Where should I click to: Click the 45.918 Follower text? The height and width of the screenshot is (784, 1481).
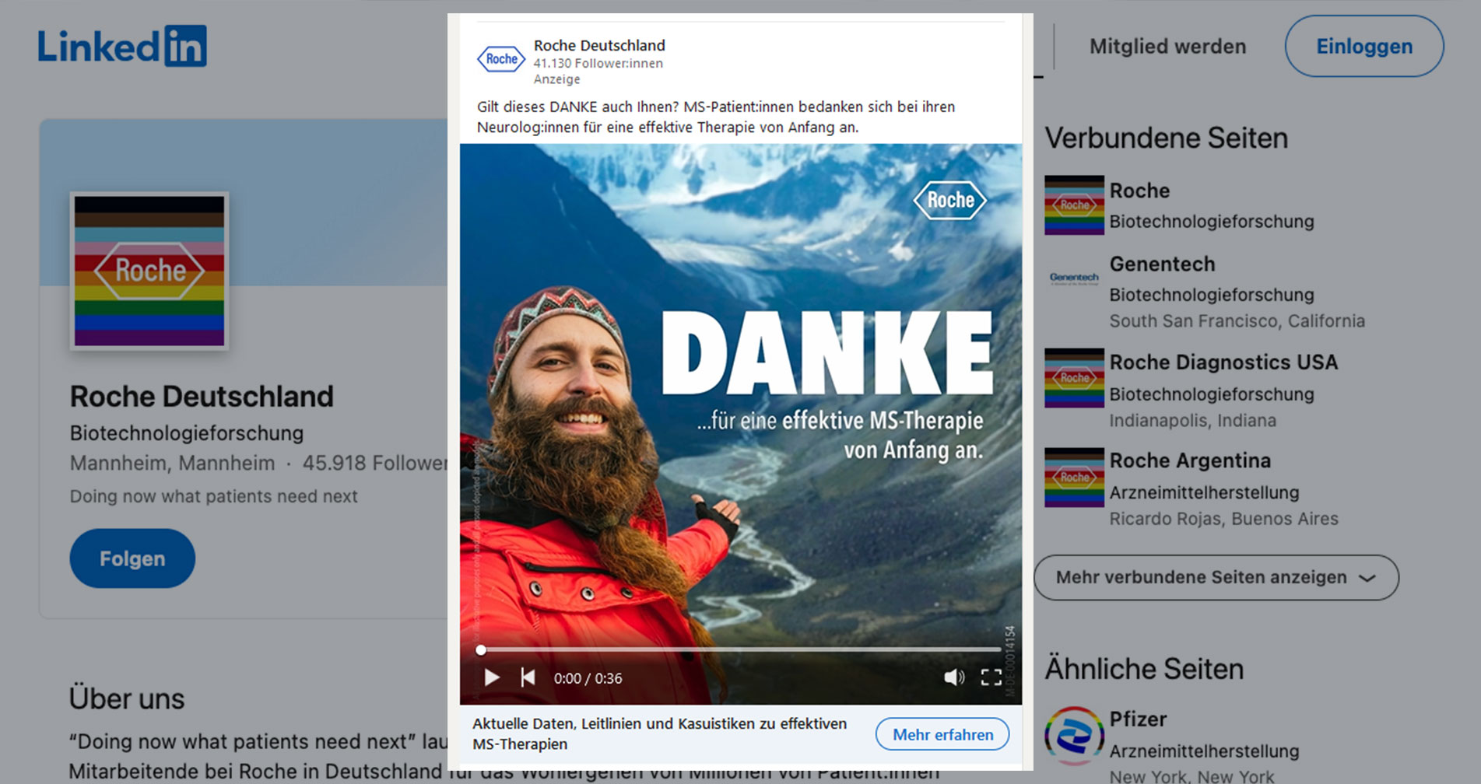[375, 464]
